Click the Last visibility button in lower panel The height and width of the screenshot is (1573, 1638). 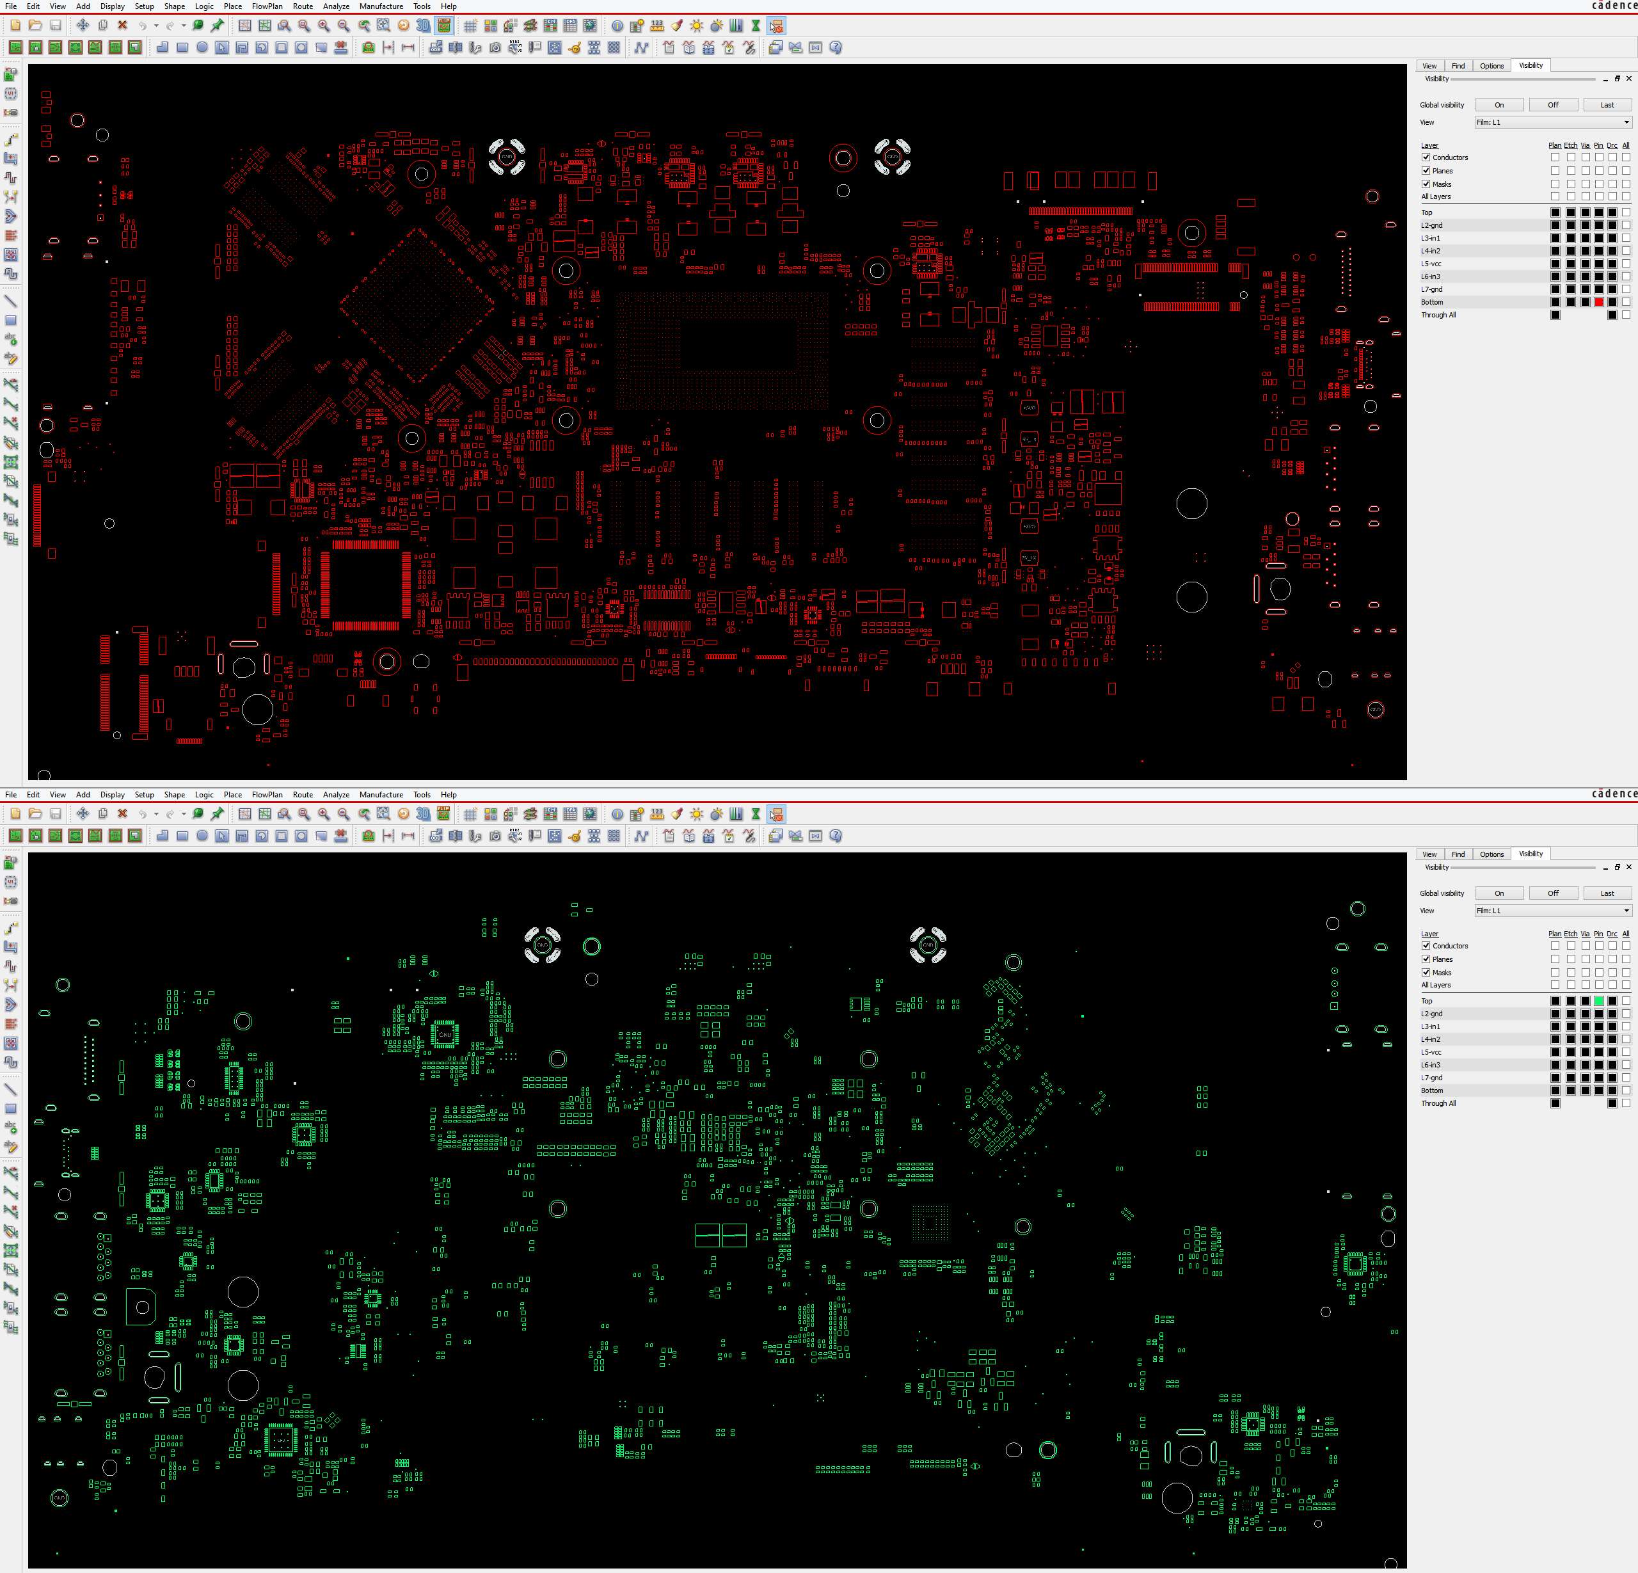point(1607,893)
